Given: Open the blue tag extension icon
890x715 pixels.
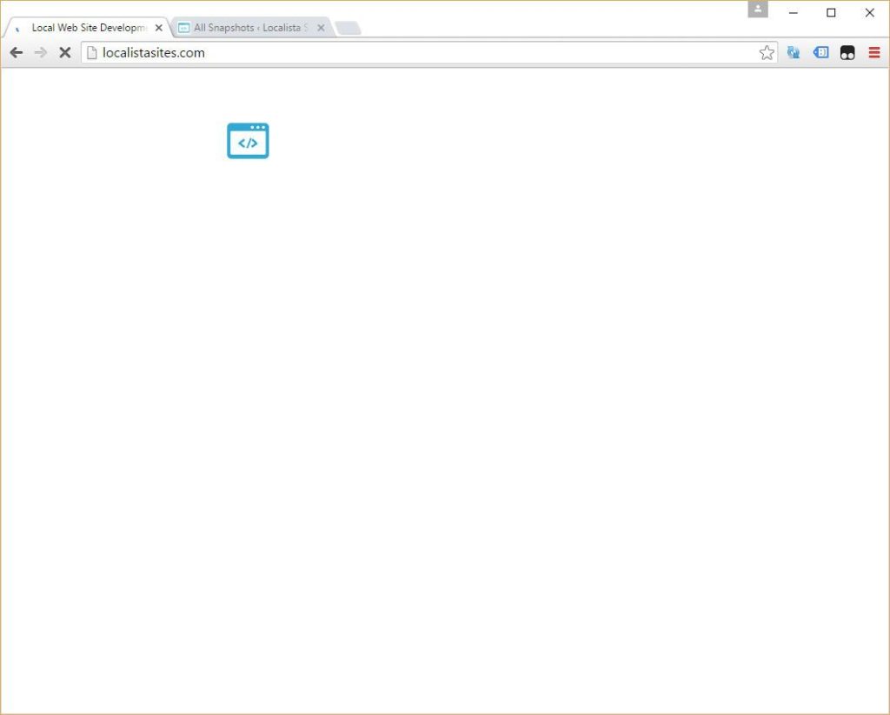Looking at the screenshot, I should point(820,53).
